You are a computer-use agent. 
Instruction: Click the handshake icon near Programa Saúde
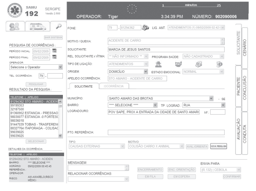click(178, 64)
